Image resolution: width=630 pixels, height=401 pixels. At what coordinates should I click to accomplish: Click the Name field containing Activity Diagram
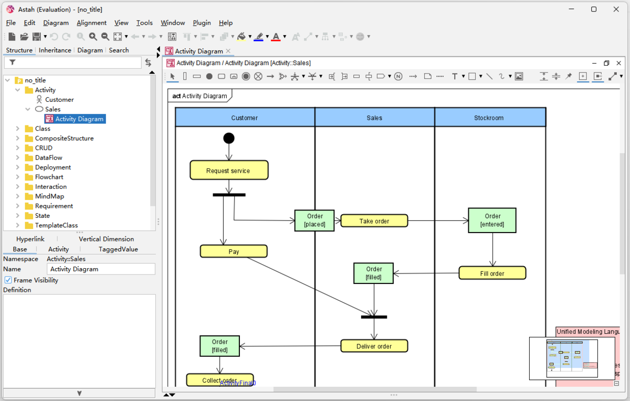[x=101, y=269]
